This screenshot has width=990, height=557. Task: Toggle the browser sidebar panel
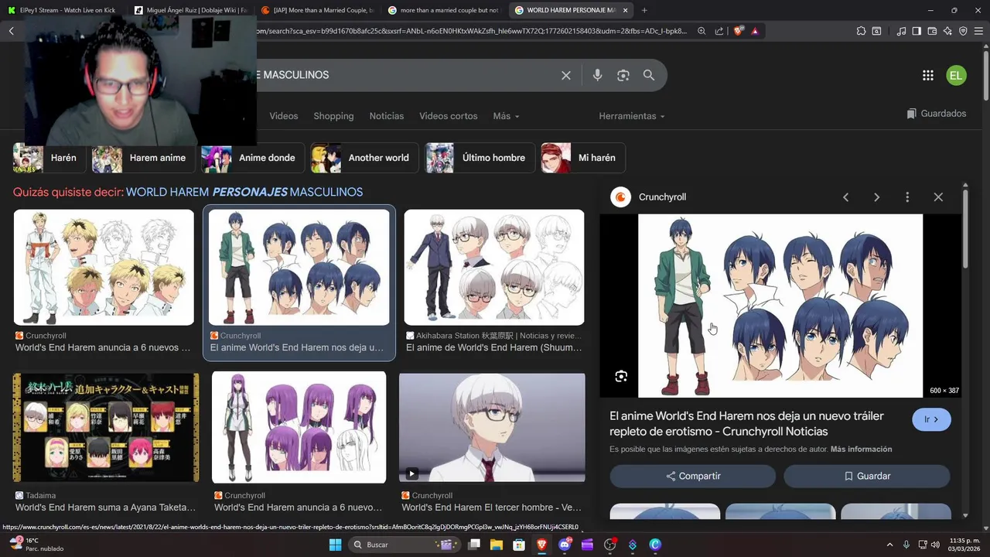[x=917, y=31]
